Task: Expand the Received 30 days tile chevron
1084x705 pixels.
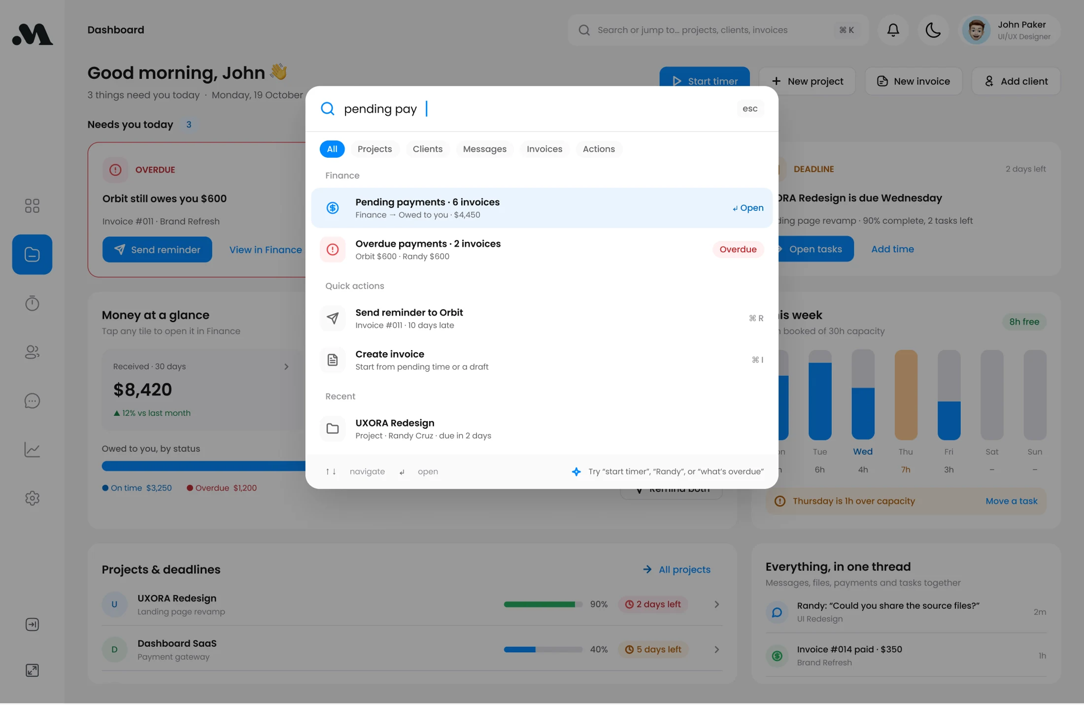Action: pyautogui.click(x=286, y=367)
